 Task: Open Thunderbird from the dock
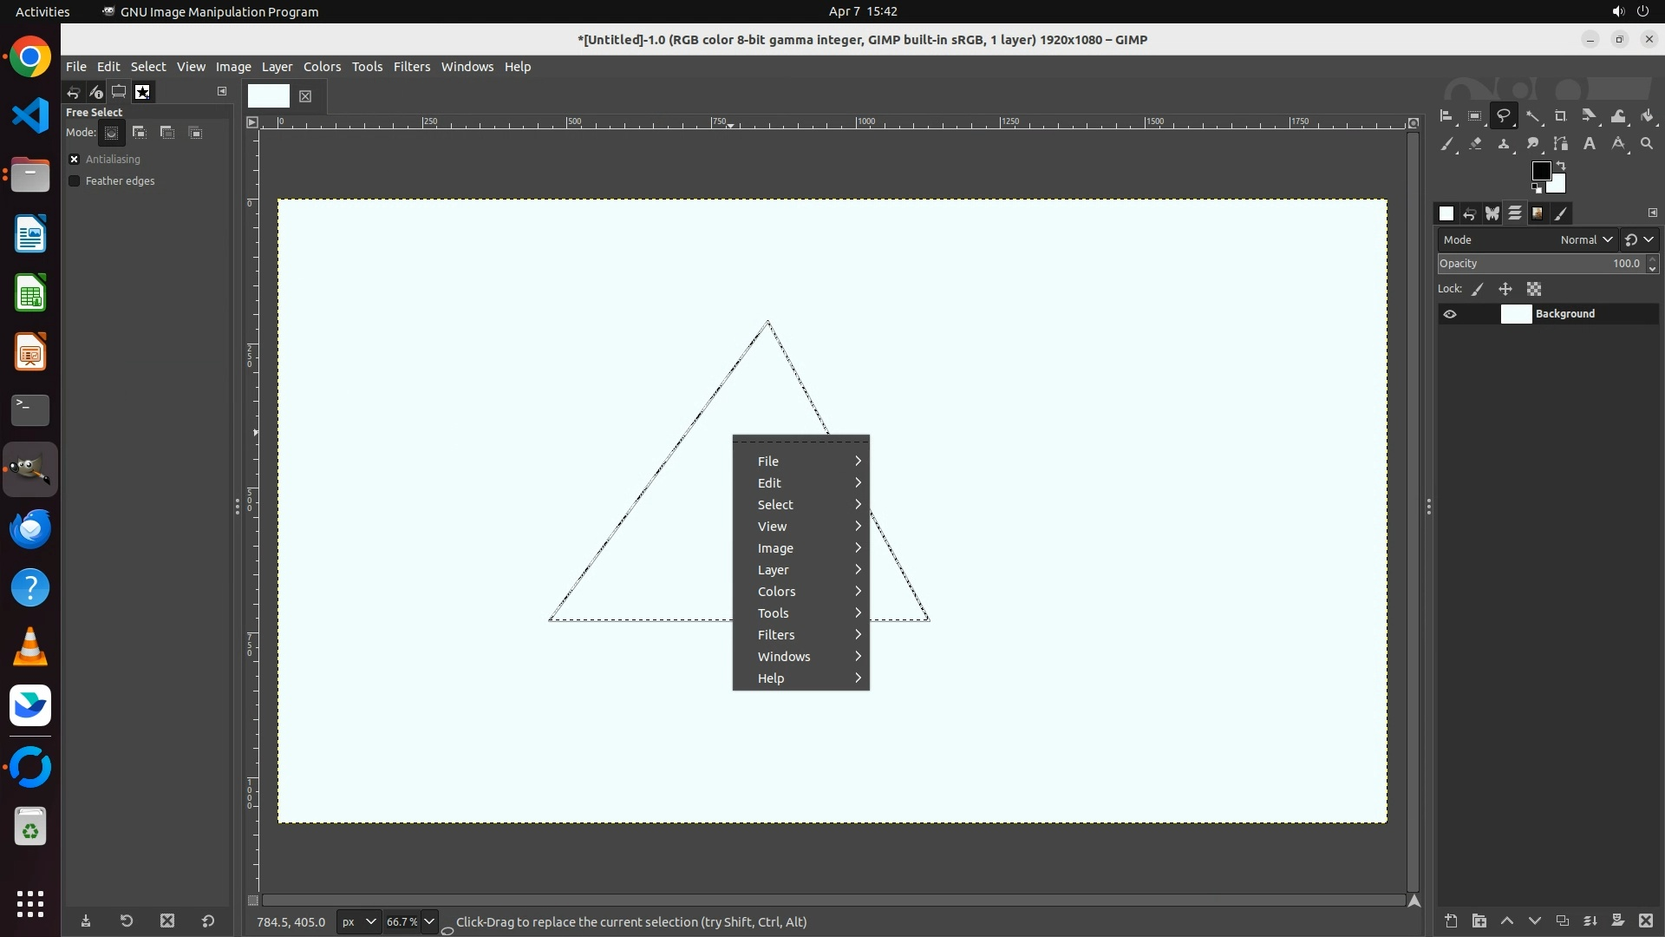[30, 529]
